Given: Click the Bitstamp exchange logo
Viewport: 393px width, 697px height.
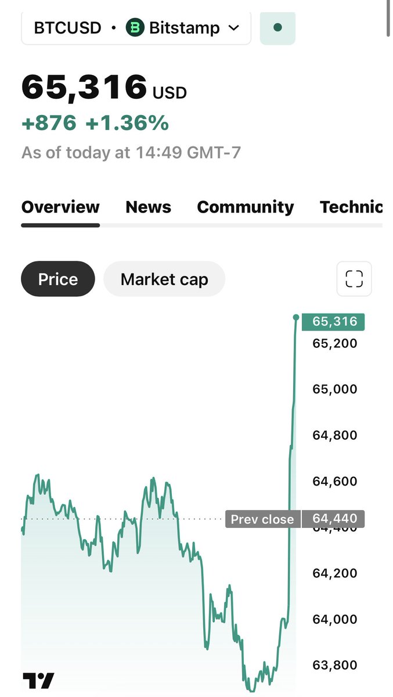Looking at the screenshot, I should coord(135,27).
